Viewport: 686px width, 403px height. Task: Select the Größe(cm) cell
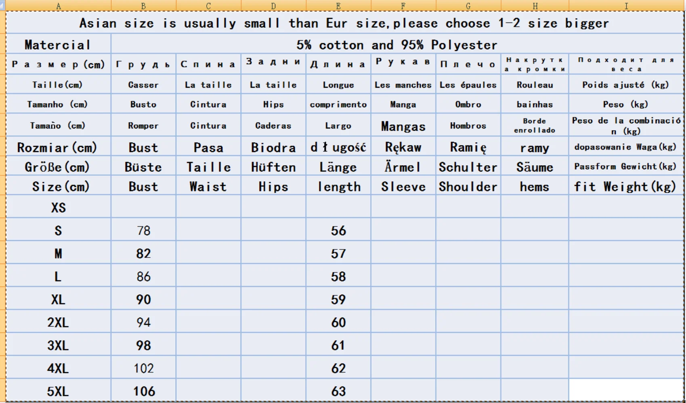tap(58, 167)
